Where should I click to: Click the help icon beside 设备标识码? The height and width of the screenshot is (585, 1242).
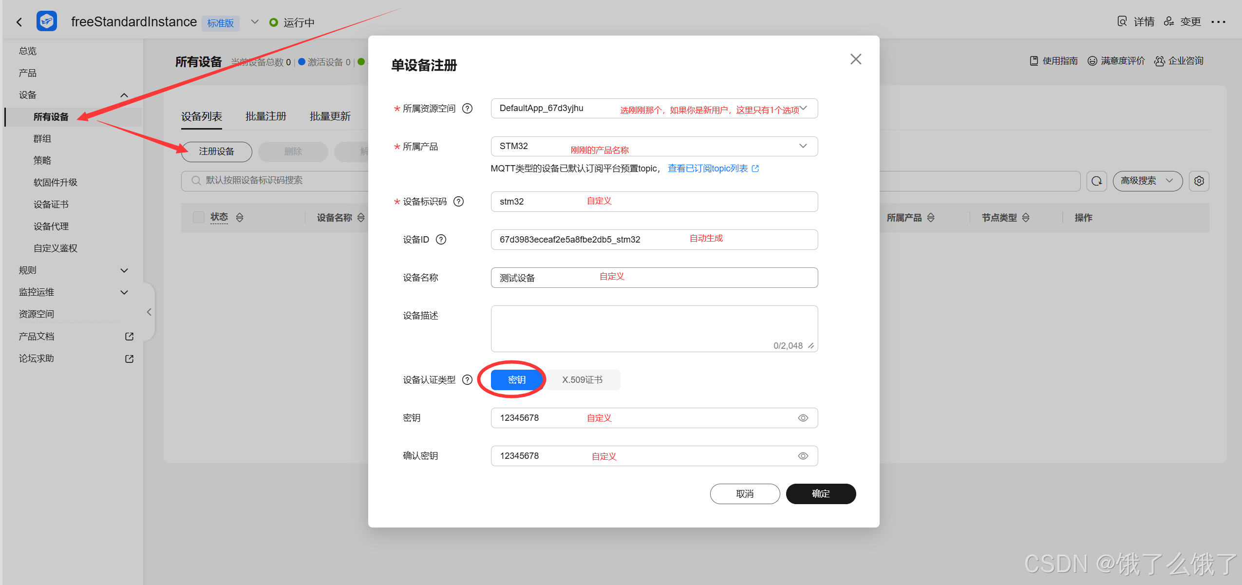(458, 202)
